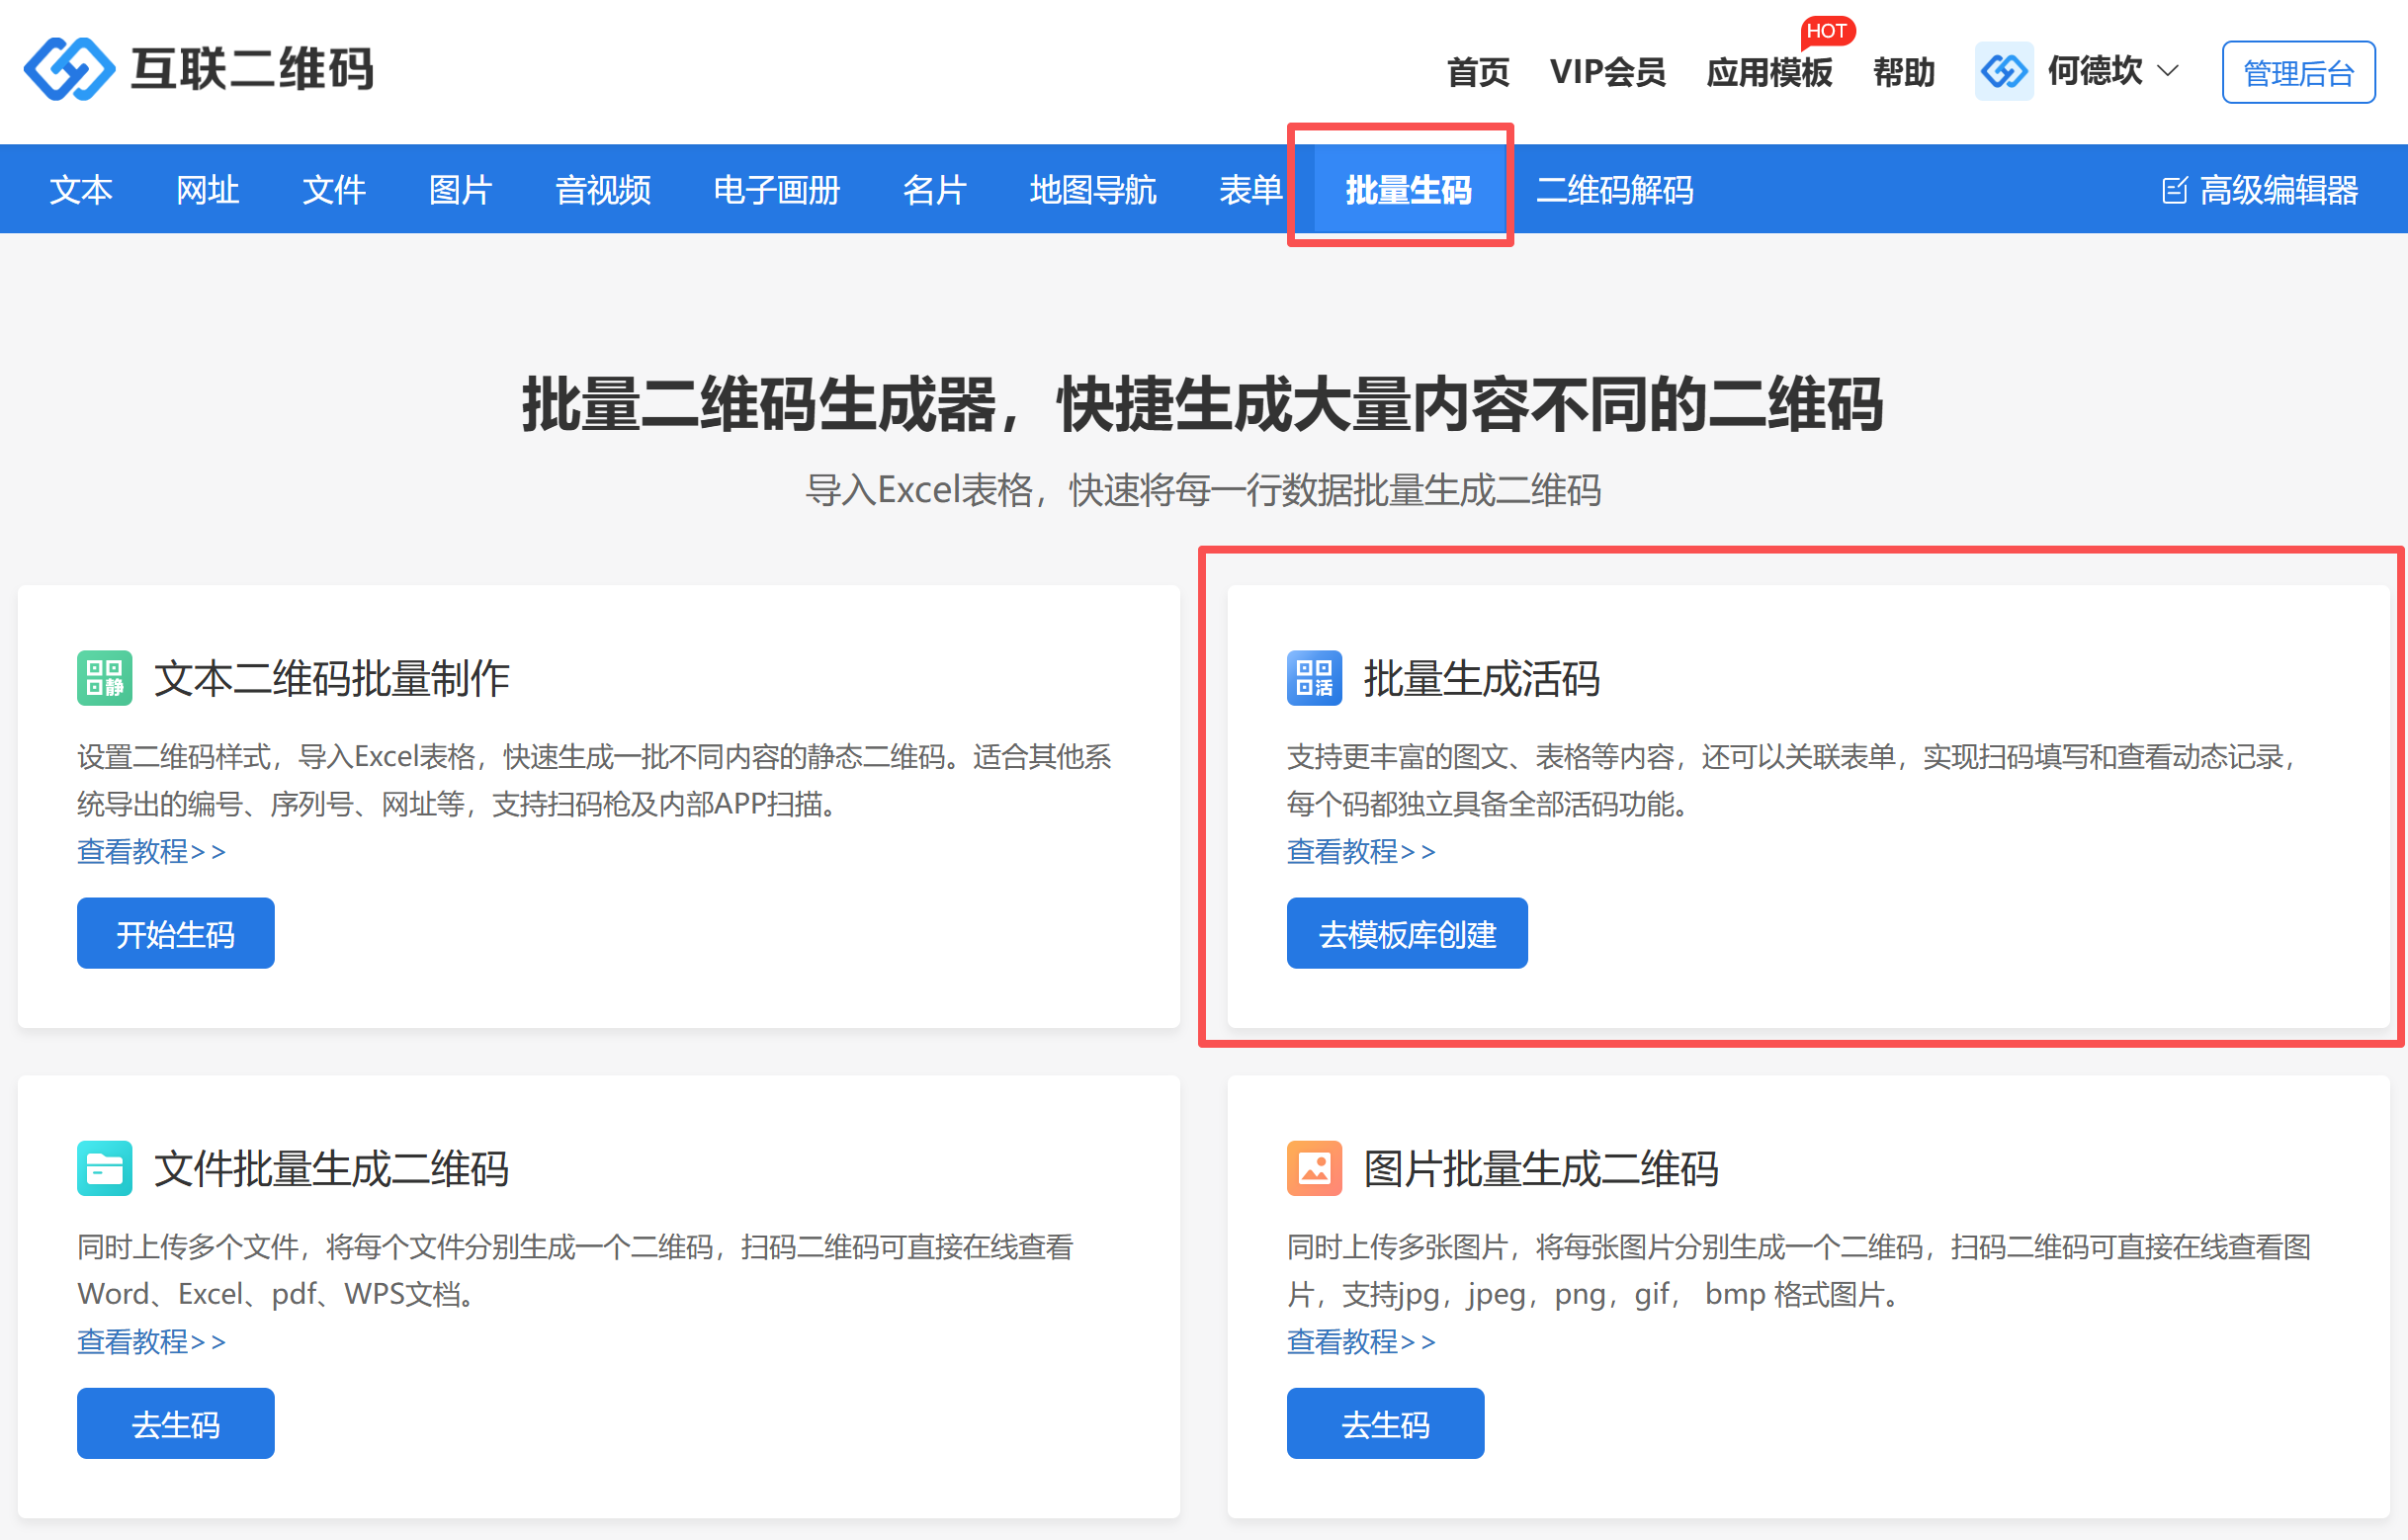
Task: Open the 管理后台 admin console
Action: tap(2298, 72)
